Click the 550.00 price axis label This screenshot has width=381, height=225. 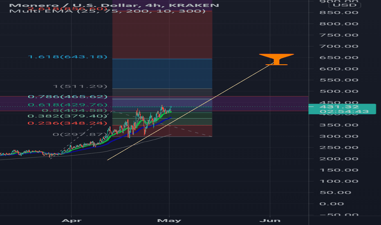click(x=339, y=80)
